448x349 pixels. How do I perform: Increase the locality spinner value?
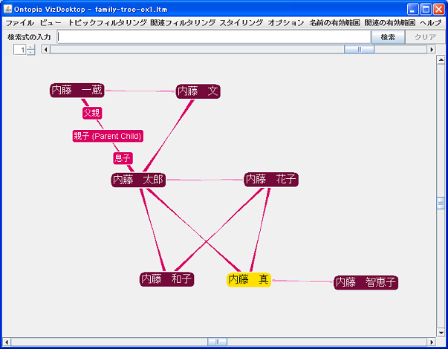31,47
